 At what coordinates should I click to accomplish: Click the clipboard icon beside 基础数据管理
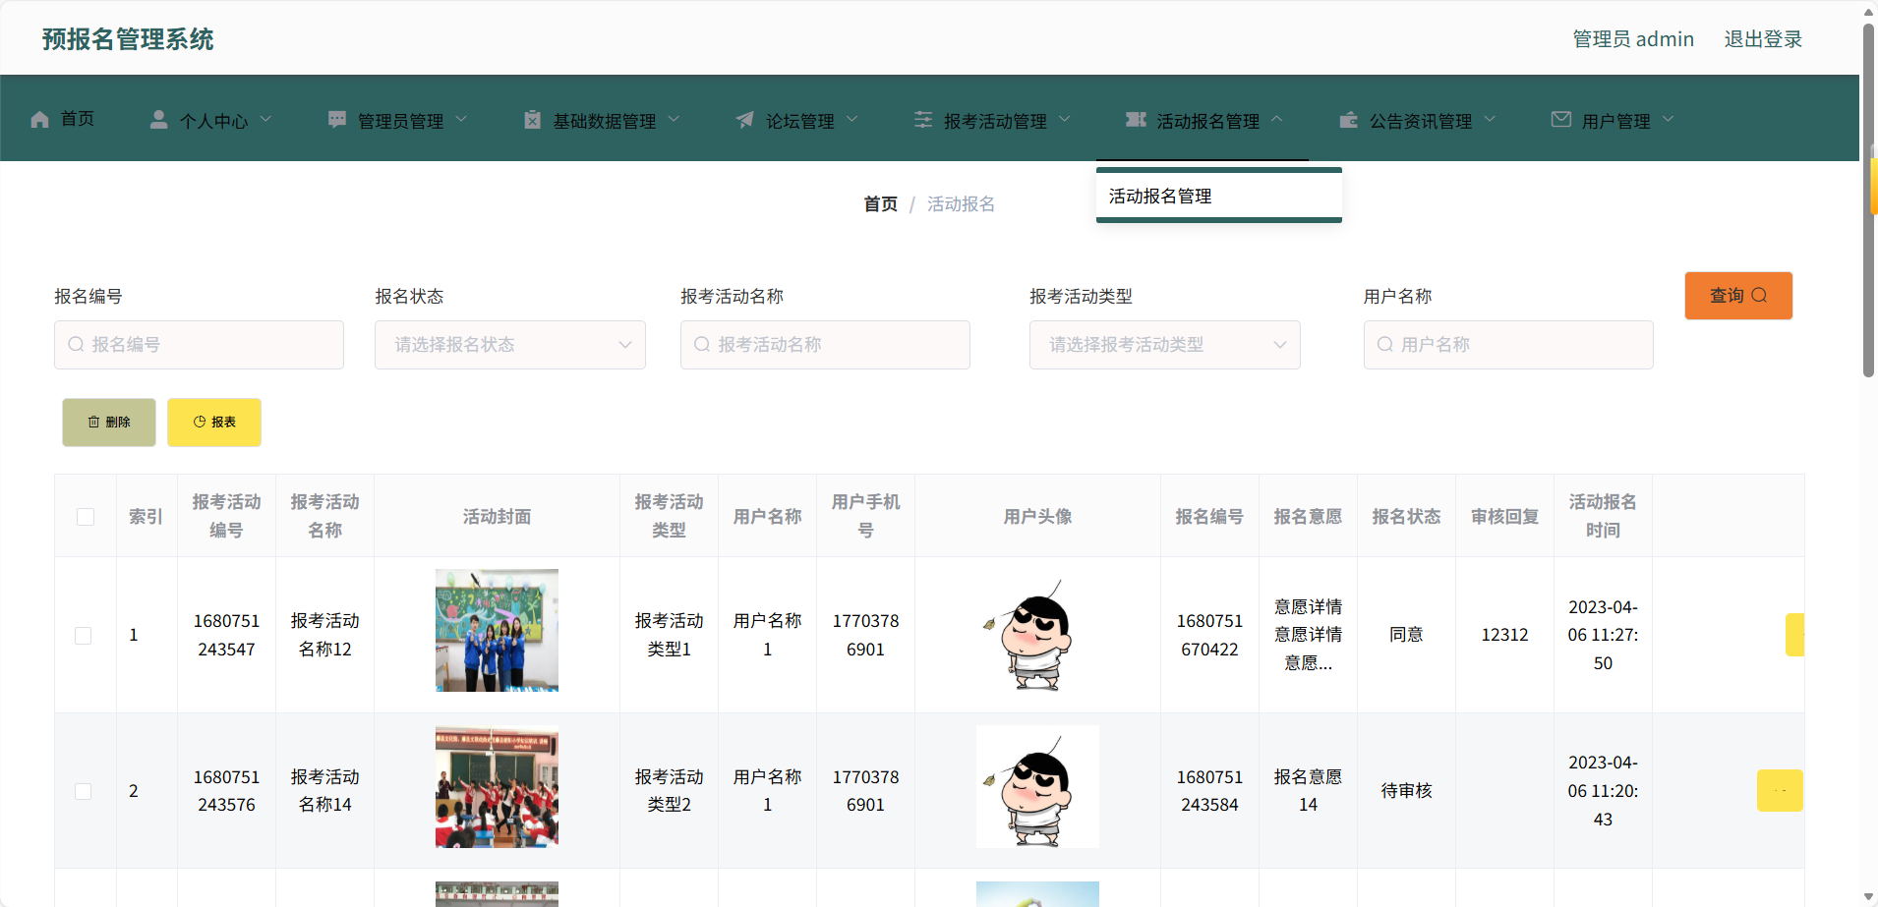pyautogui.click(x=532, y=120)
